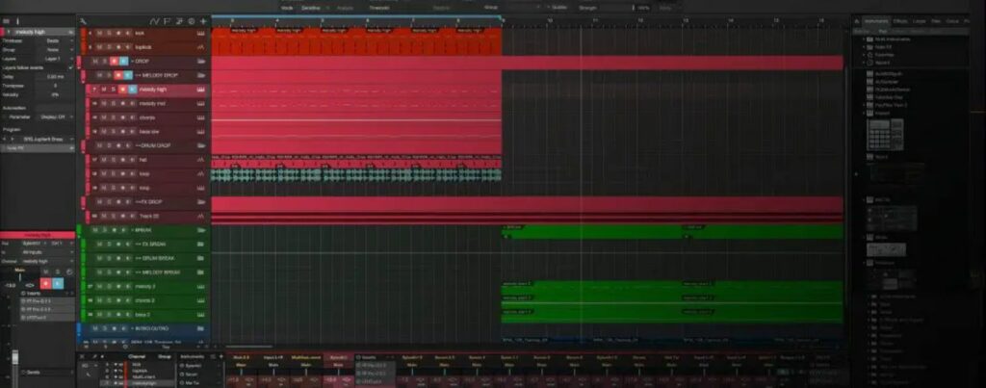Click the waveform icon on the kick track
The width and height of the screenshot is (986, 388).
pos(201,33)
